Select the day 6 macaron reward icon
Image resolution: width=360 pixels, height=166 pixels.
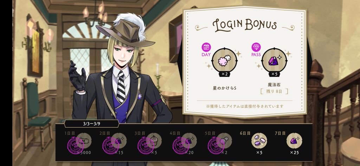tap(259, 140)
